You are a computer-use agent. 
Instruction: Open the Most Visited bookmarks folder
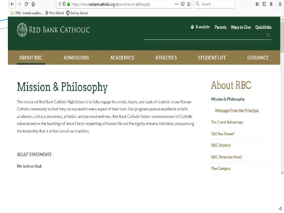pos(54,13)
